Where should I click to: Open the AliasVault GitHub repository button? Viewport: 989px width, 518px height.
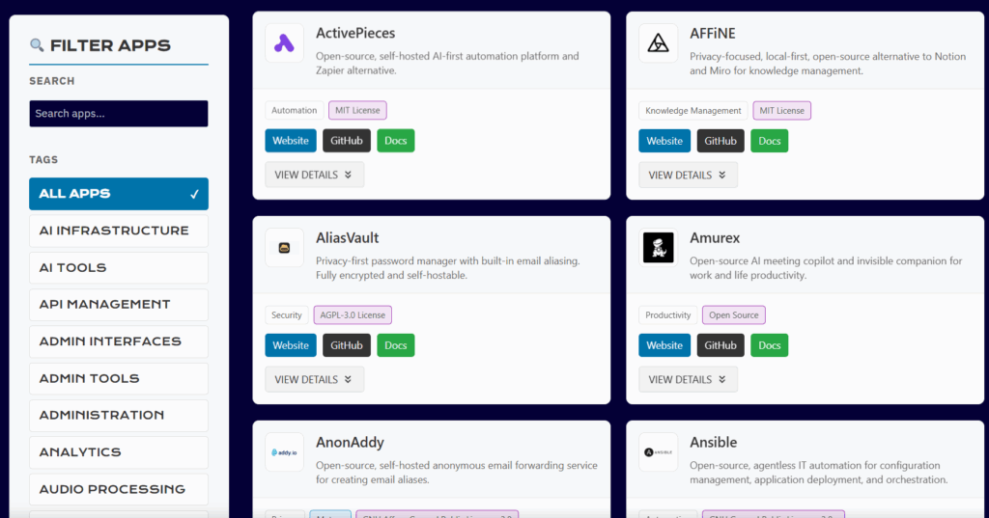click(347, 345)
